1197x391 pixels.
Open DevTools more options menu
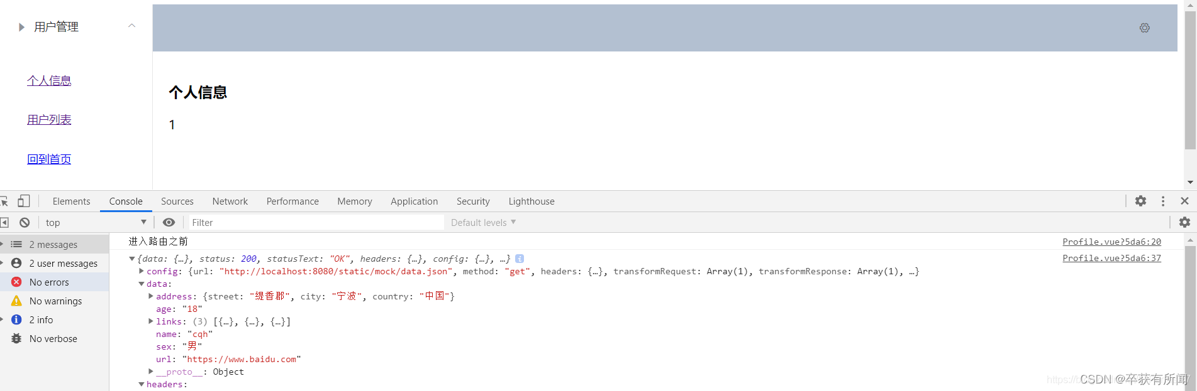tap(1163, 201)
